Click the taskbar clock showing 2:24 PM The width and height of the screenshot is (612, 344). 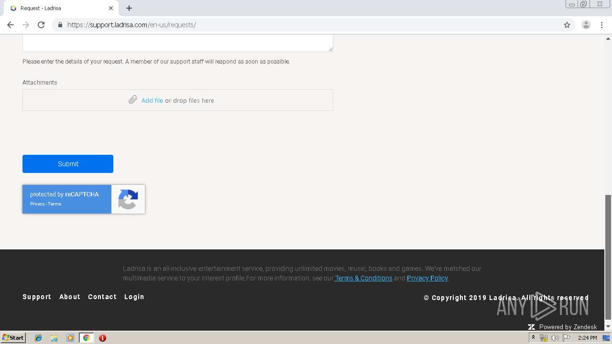coord(587,338)
